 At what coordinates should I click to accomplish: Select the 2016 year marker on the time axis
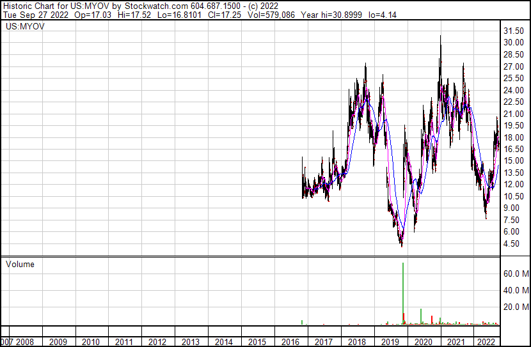[x=290, y=342]
